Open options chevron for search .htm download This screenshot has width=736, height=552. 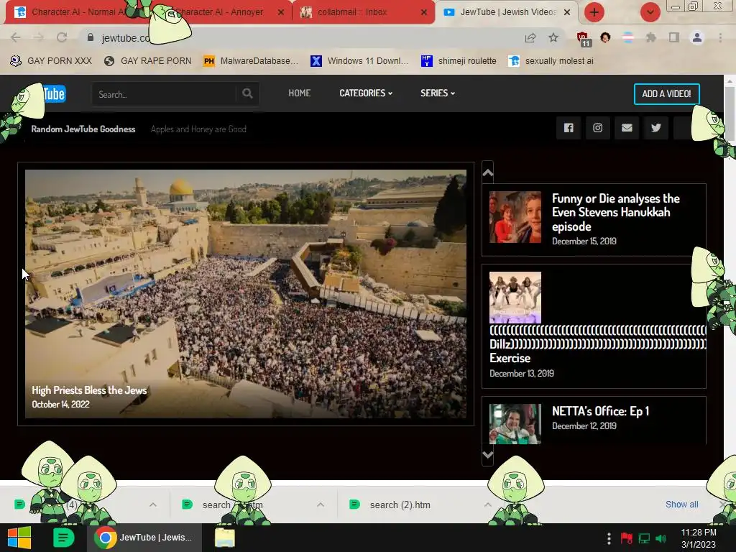pyautogui.click(x=321, y=505)
